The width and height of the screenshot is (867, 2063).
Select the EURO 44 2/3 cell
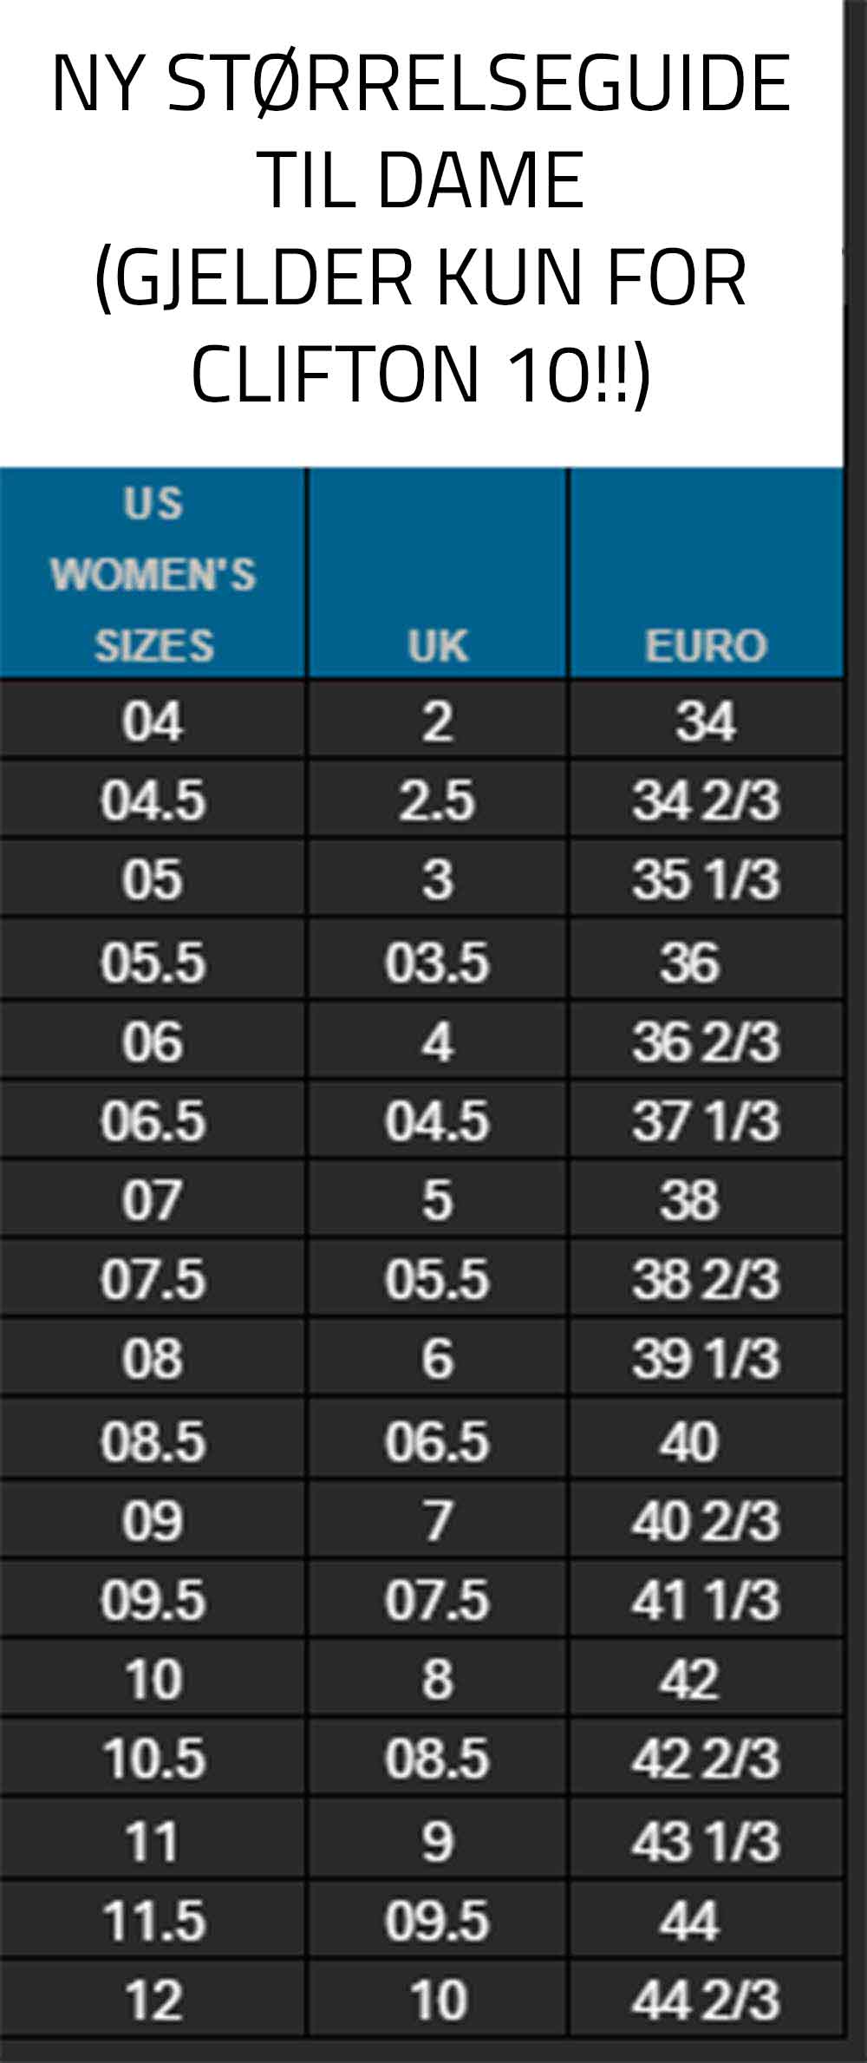tap(707, 2000)
